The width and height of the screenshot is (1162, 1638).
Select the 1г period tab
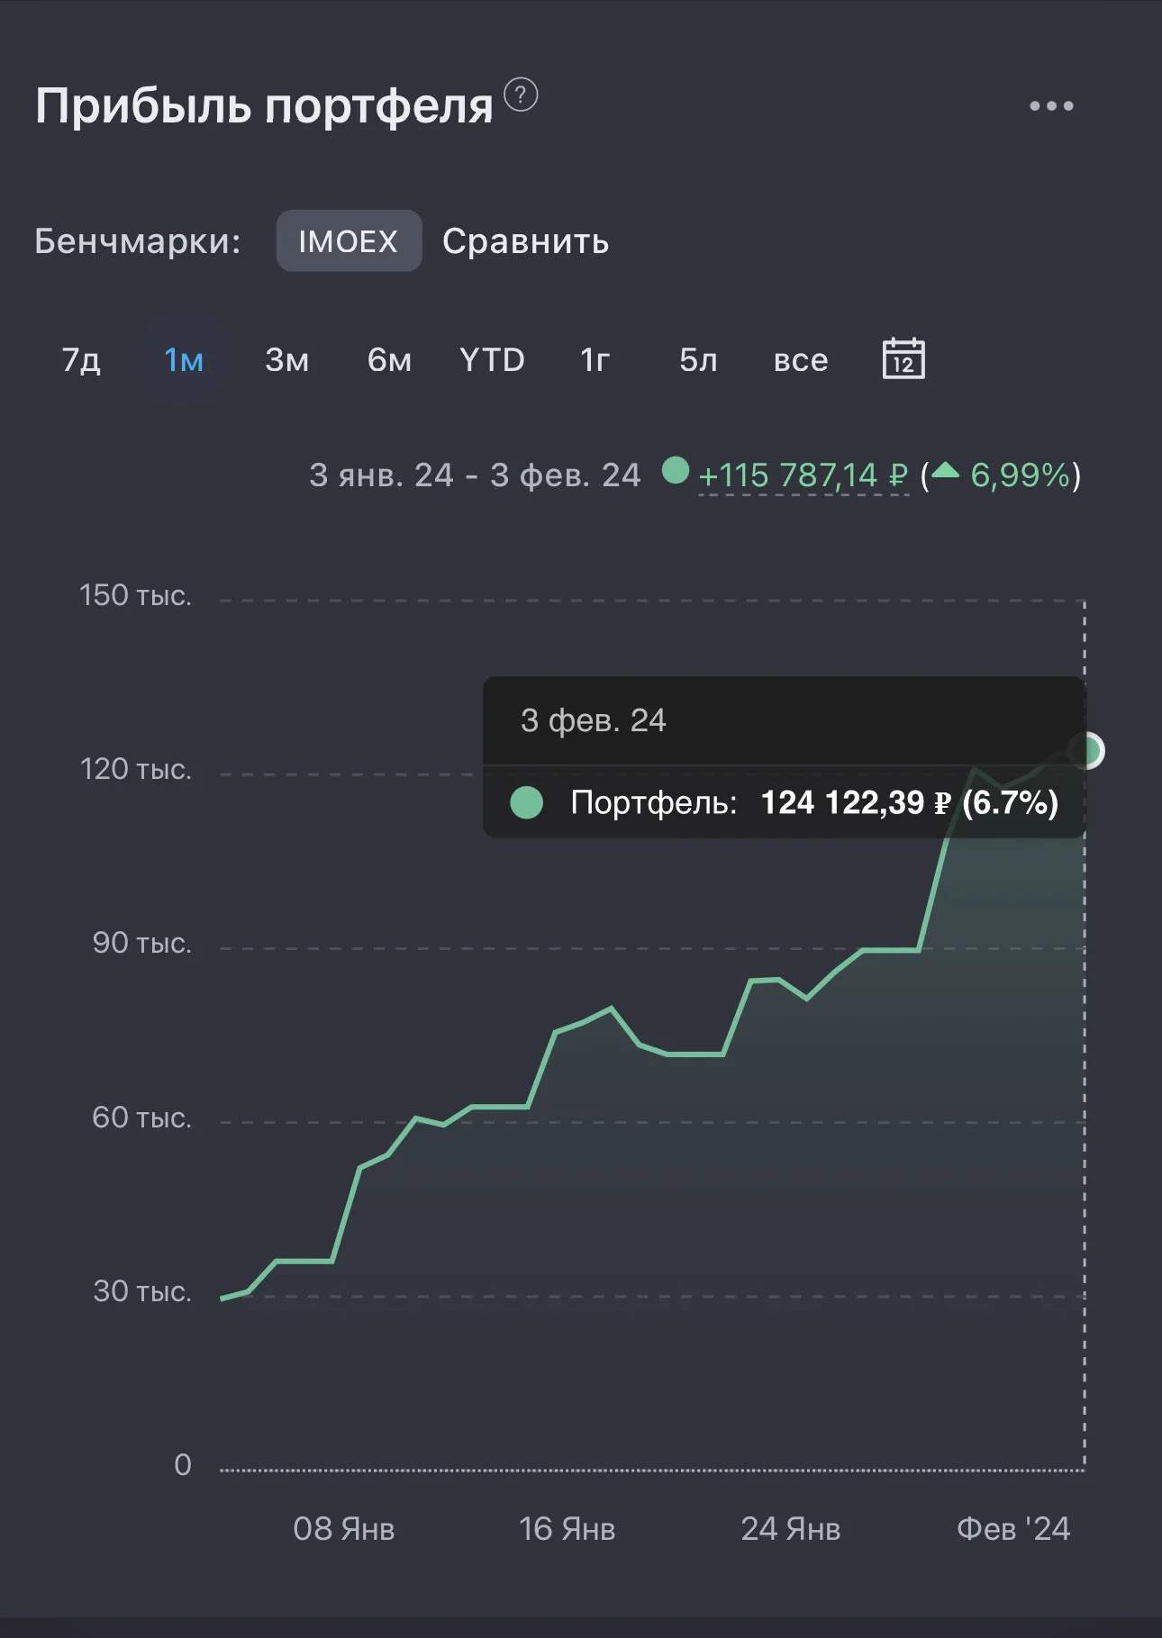point(595,360)
